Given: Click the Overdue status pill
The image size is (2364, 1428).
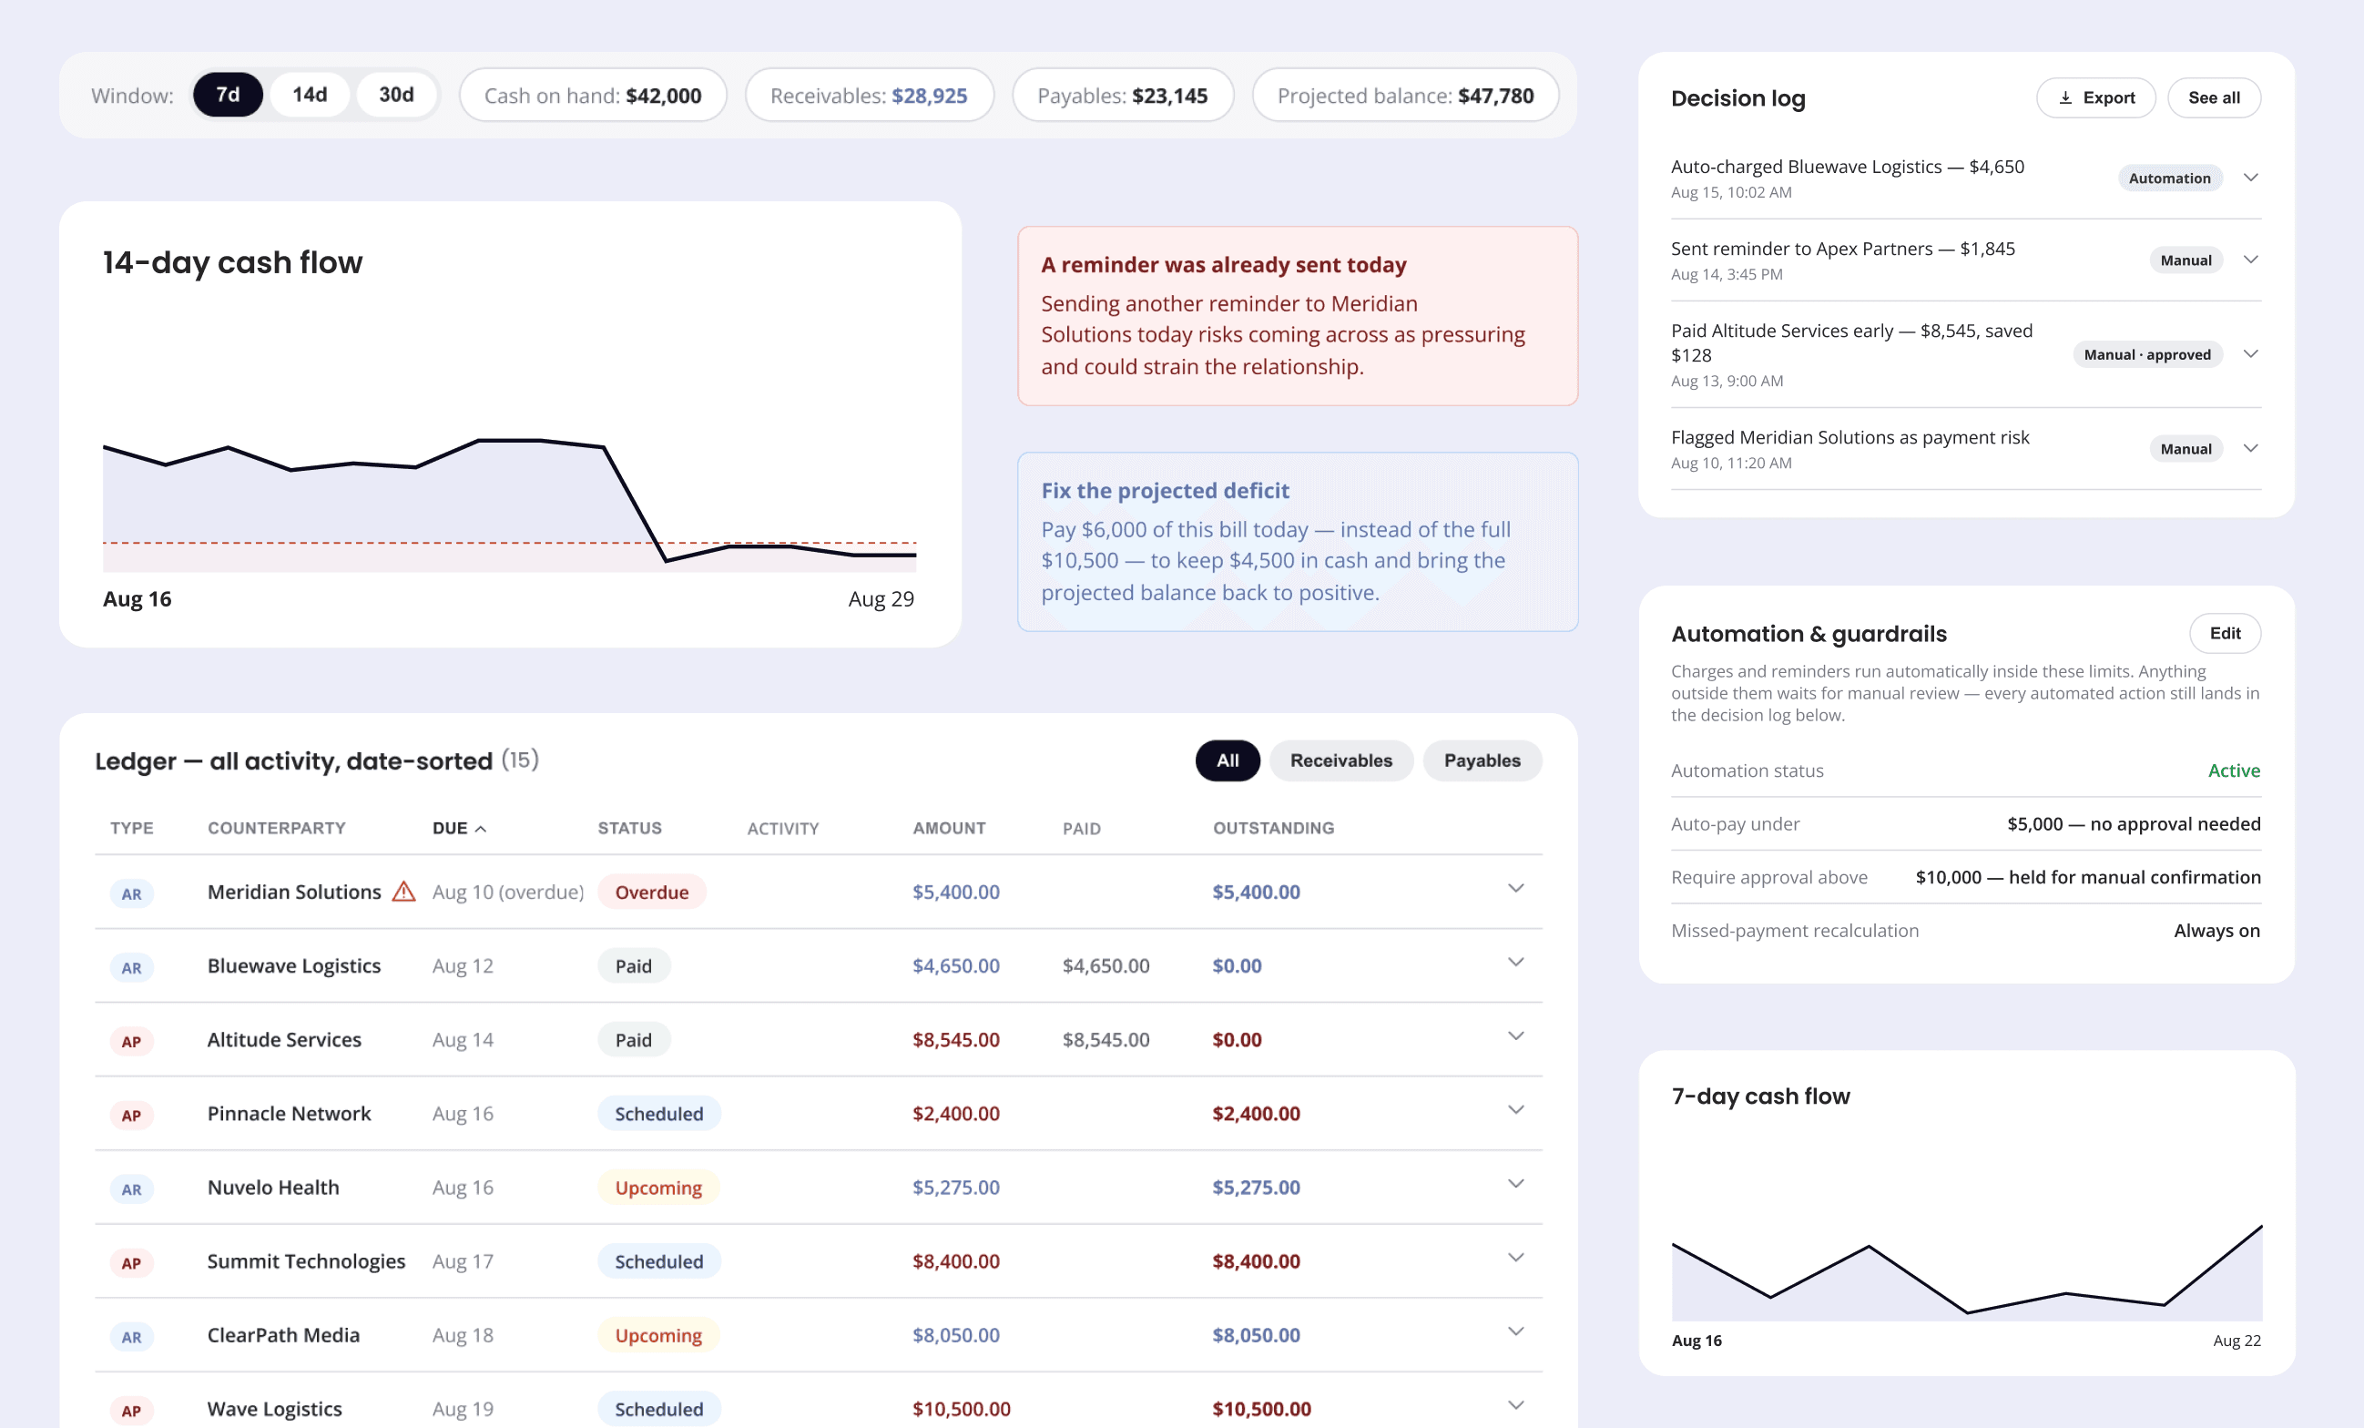Looking at the screenshot, I should tap(651, 892).
